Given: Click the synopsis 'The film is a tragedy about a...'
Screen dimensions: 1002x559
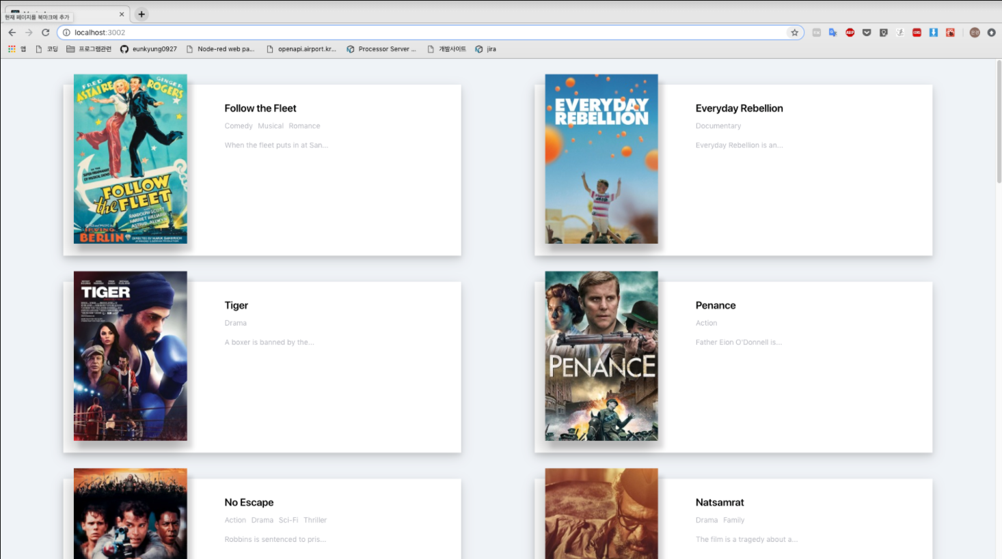Looking at the screenshot, I should click(x=746, y=539).
